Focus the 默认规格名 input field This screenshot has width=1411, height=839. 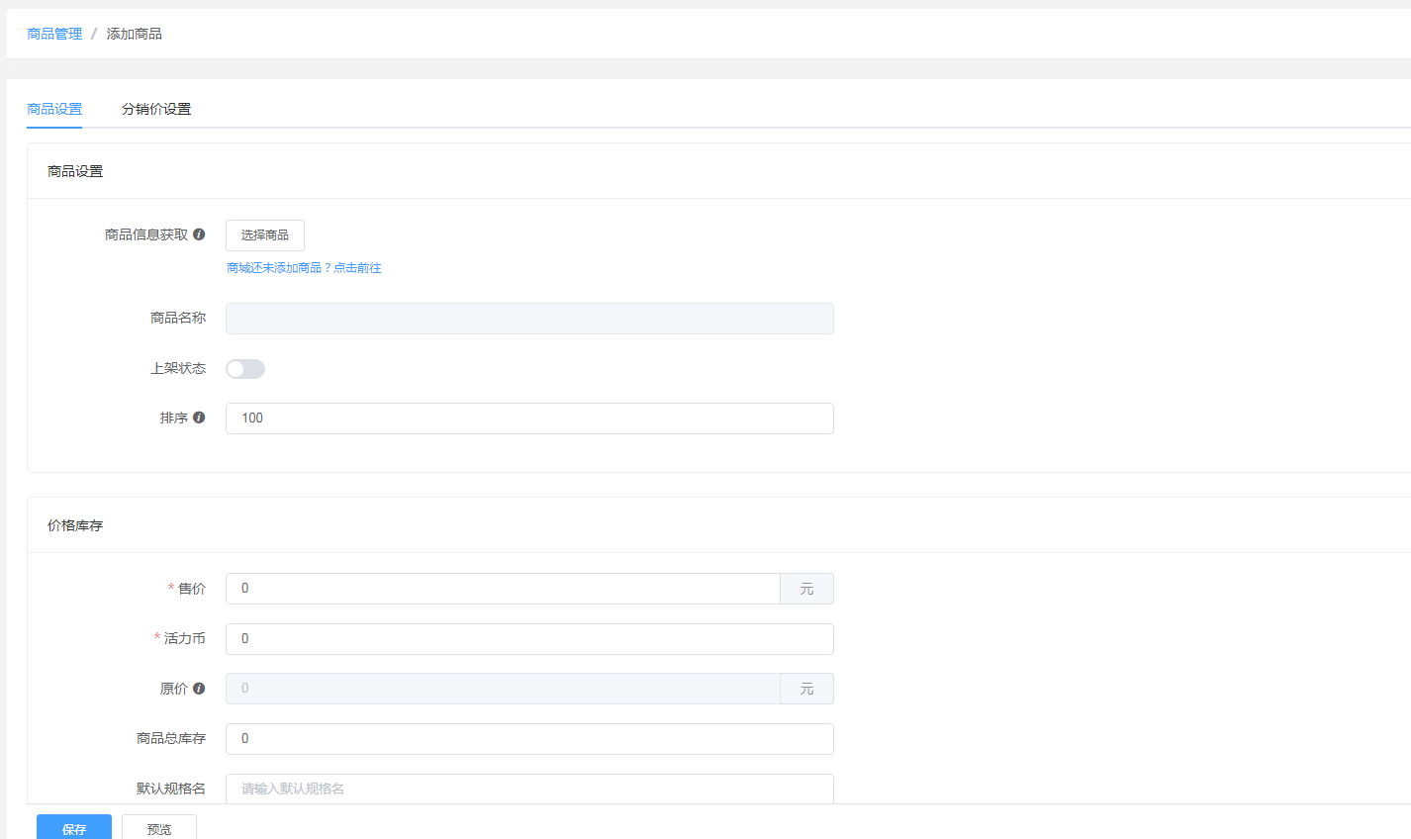pos(529,789)
